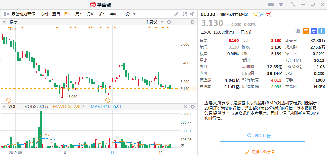Image resolution: width=327 pixels, height=155 pixels.
Task: Switch to 五日 five-day chart tab
Action: point(56,14)
